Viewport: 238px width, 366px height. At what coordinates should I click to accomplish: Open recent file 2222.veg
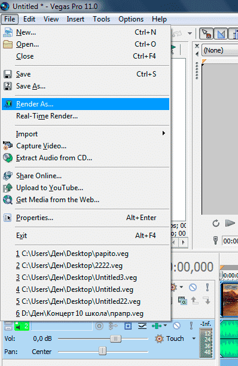(86, 266)
